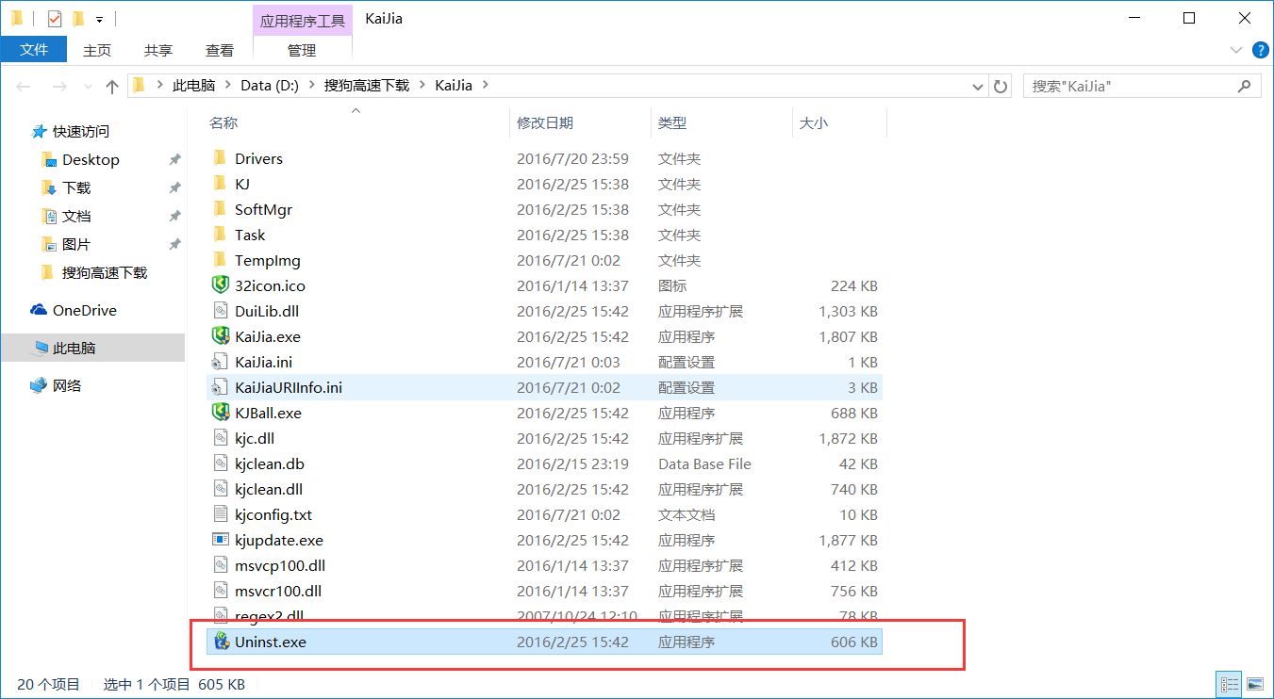The height and width of the screenshot is (699, 1274).
Task: Expand breadcrumb chevron after 搜狗高速下载
Action: coord(422,85)
